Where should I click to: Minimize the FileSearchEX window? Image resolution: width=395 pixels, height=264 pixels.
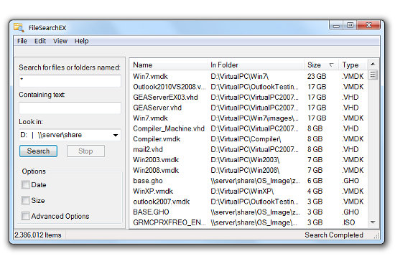[x=336, y=25]
